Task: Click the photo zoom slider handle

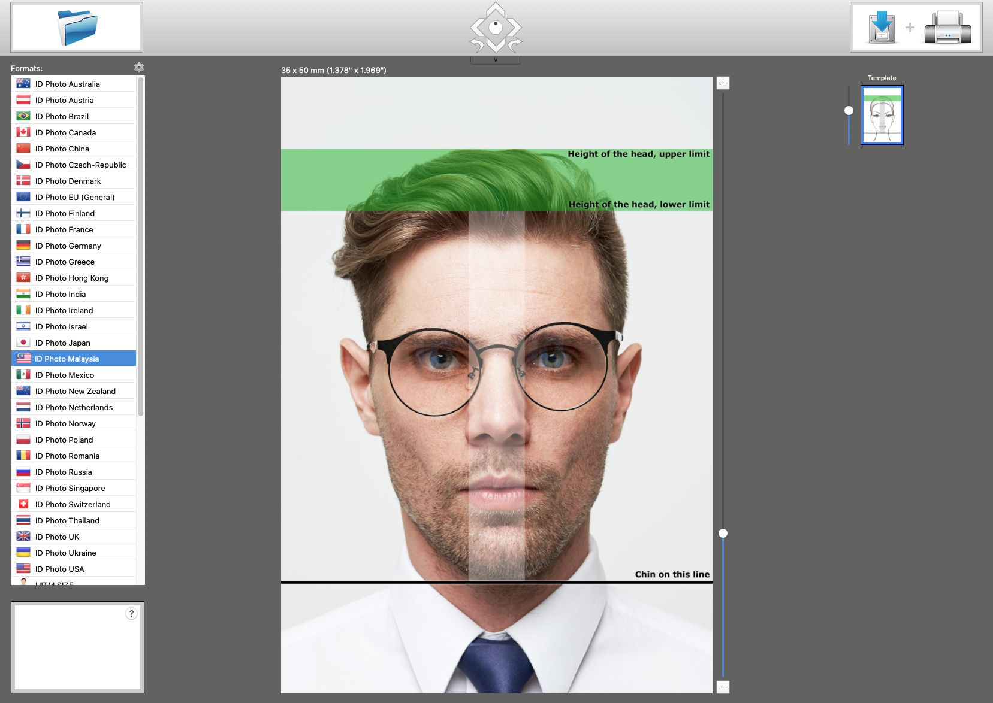Action: pyautogui.click(x=723, y=533)
